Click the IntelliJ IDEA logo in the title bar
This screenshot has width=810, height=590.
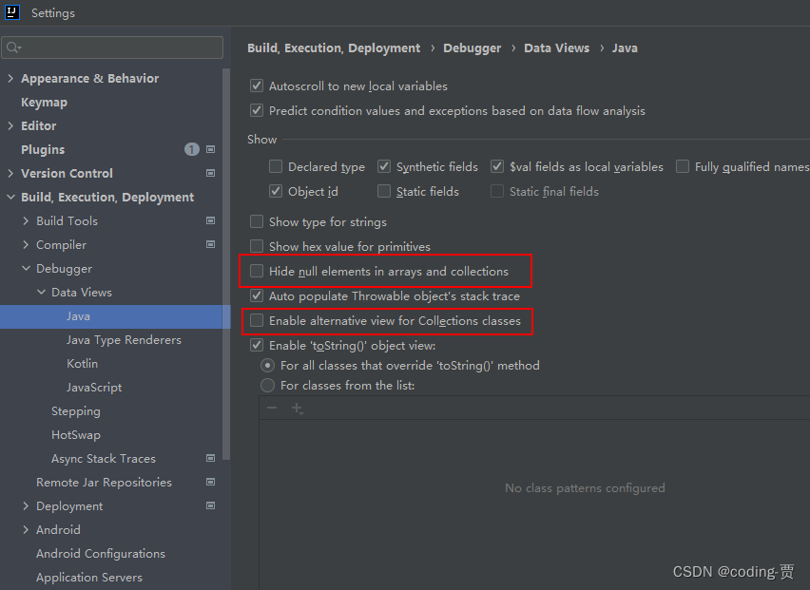tap(11, 12)
